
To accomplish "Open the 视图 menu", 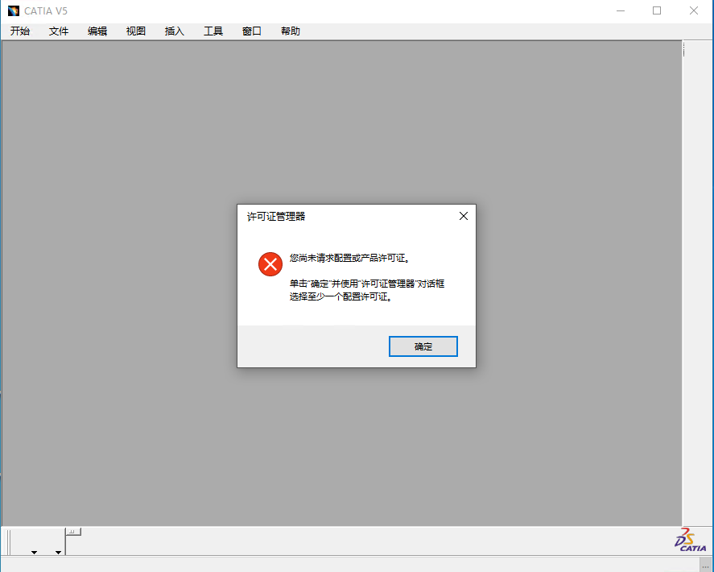I will click(x=136, y=31).
